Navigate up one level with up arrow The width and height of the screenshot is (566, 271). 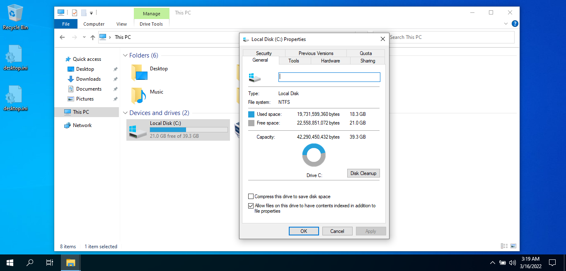92,37
